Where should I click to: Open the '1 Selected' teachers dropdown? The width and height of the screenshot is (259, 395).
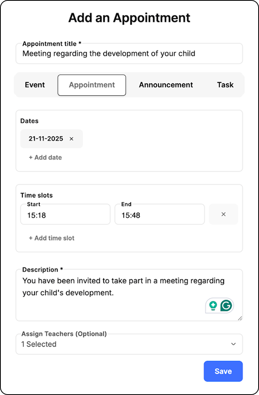pos(129,344)
